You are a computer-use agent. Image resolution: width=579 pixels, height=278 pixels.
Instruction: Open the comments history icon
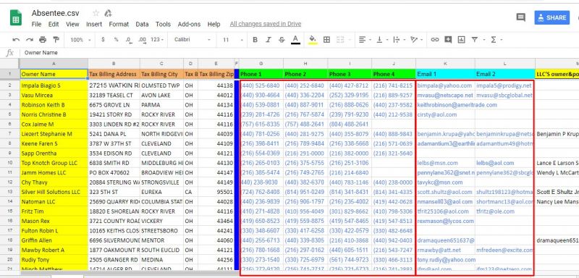pyautogui.click(x=520, y=17)
